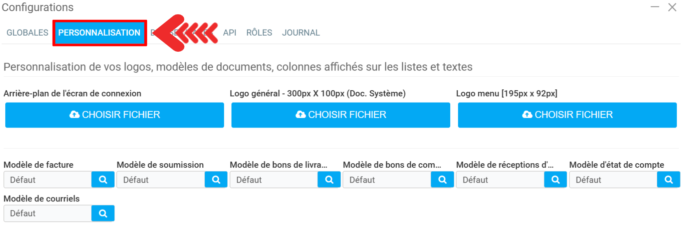This screenshot has height=226, width=681.
Task: Switch to the API tab
Action: (229, 33)
